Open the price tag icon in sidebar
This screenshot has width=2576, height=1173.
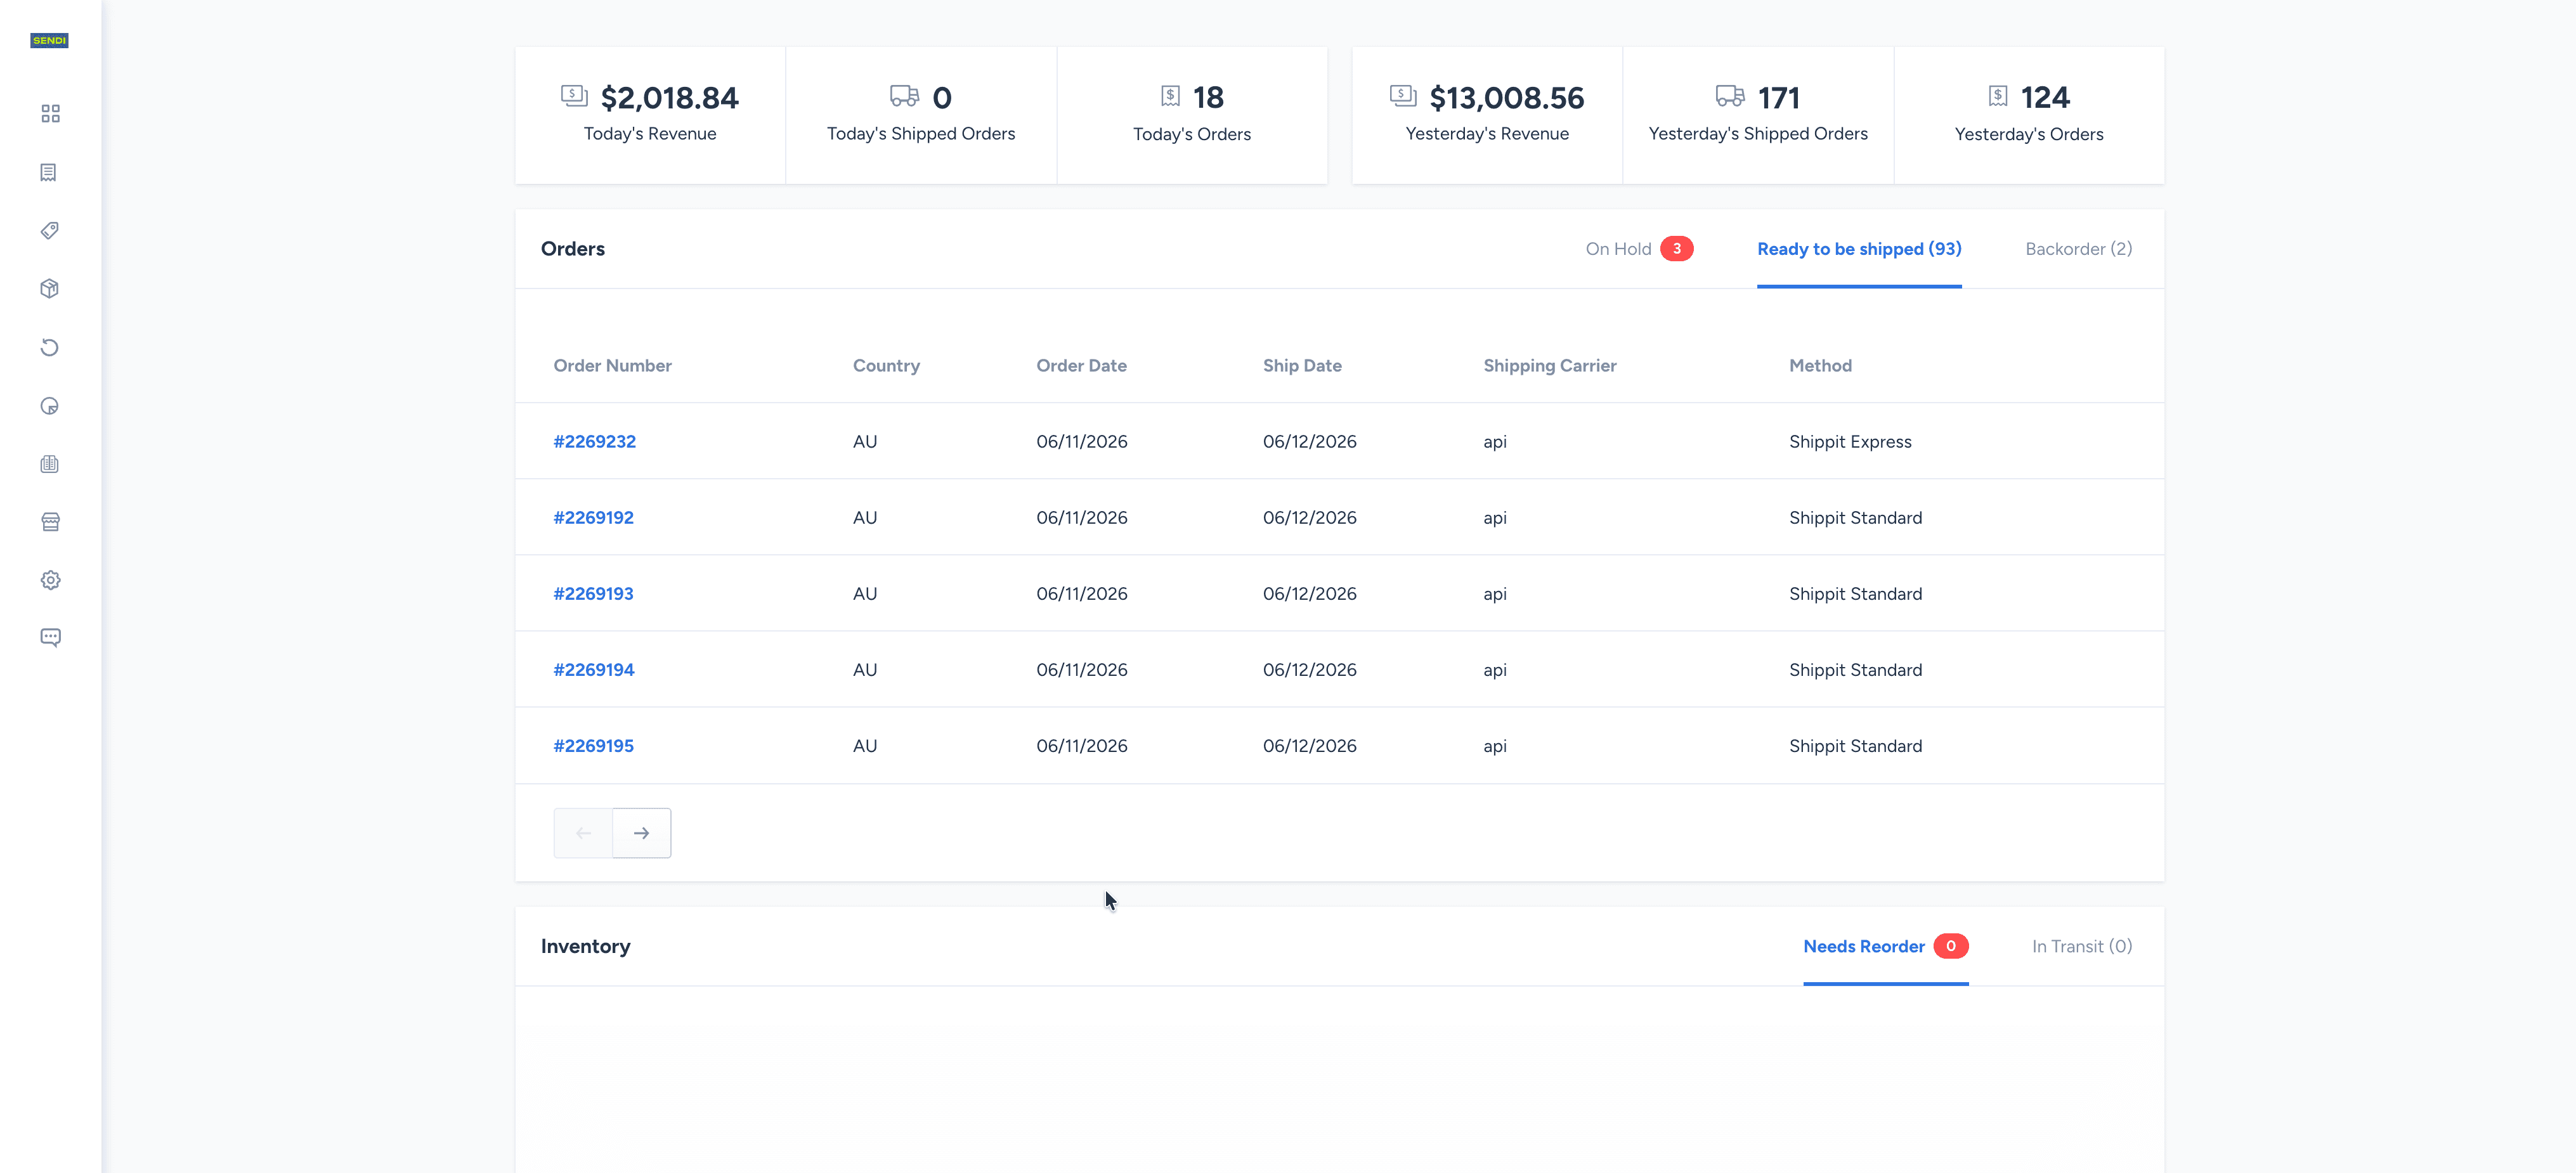coord(50,231)
